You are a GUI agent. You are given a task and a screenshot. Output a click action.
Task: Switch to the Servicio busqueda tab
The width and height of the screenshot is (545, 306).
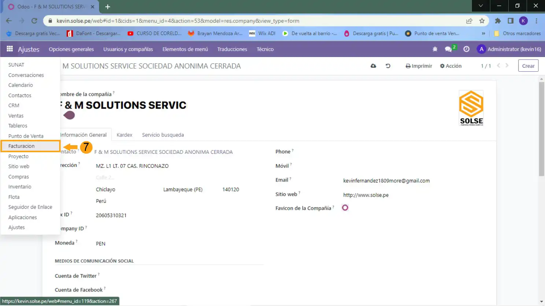(163, 135)
